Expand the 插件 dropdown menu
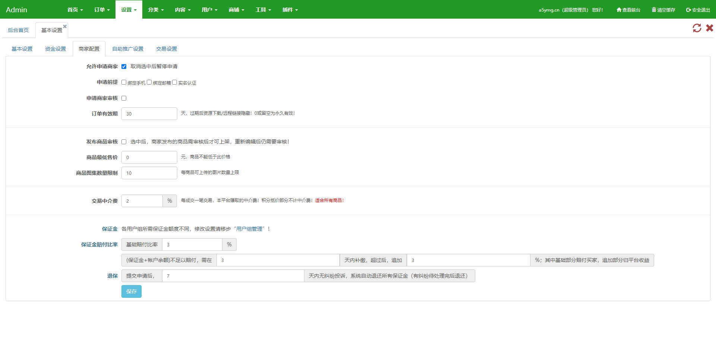716x338 pixels. (290, 10)
